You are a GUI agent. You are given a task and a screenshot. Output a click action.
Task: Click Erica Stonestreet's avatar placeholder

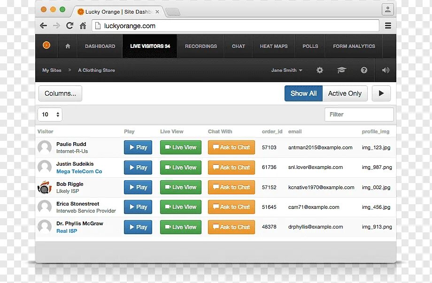(x=44, y=207)
